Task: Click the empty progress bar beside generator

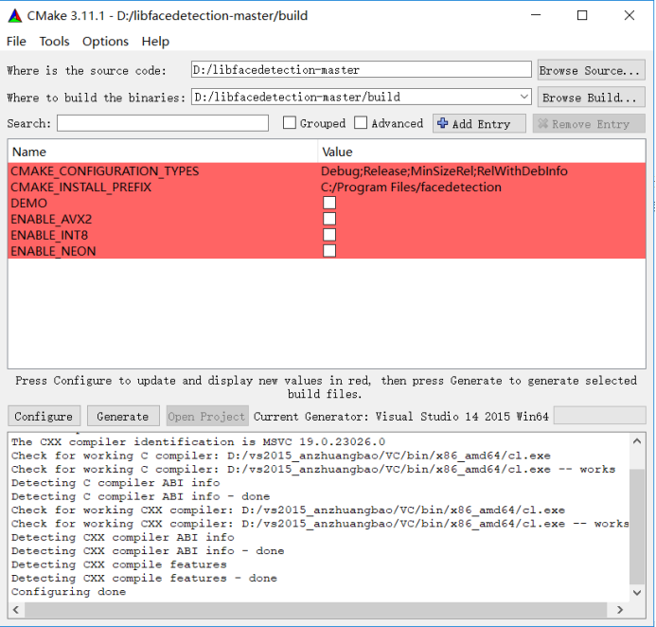Action: [x=599, y=416]
